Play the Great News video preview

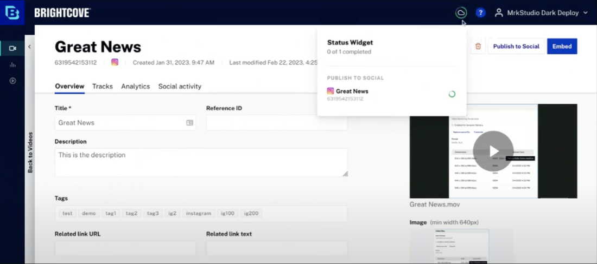(493, 151)
